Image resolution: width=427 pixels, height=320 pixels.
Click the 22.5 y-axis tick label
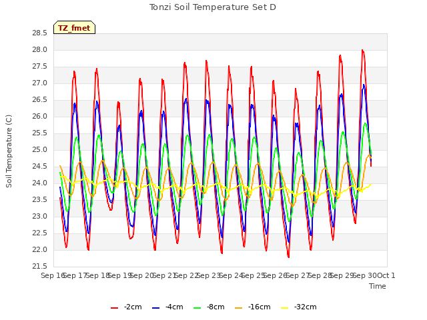40,233
